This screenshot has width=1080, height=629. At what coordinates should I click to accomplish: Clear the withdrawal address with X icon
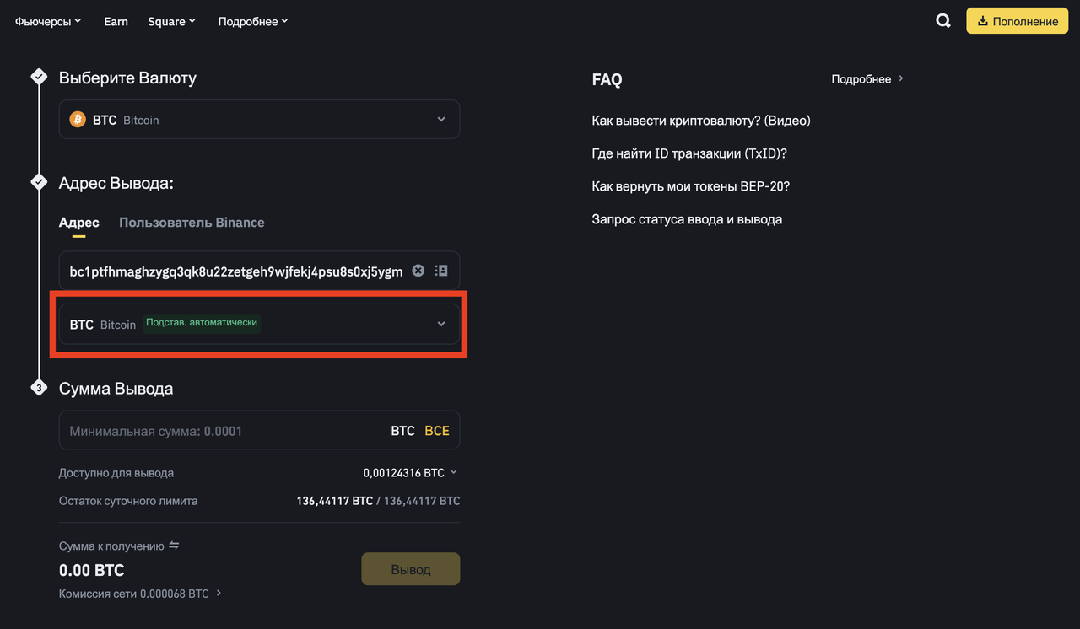pyautogui.click(x=418, y=271)
